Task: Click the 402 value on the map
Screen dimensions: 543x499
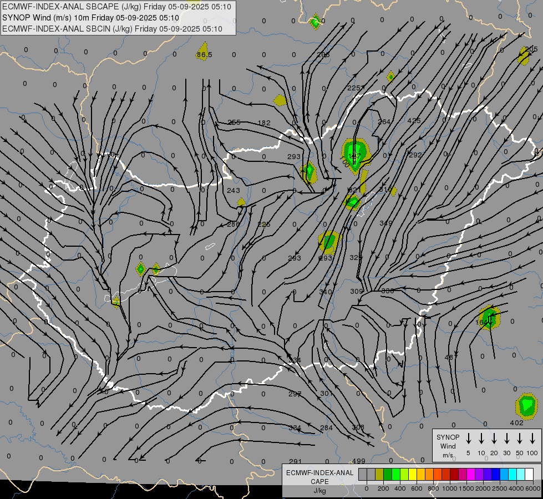Action: [x=517, y=422]
